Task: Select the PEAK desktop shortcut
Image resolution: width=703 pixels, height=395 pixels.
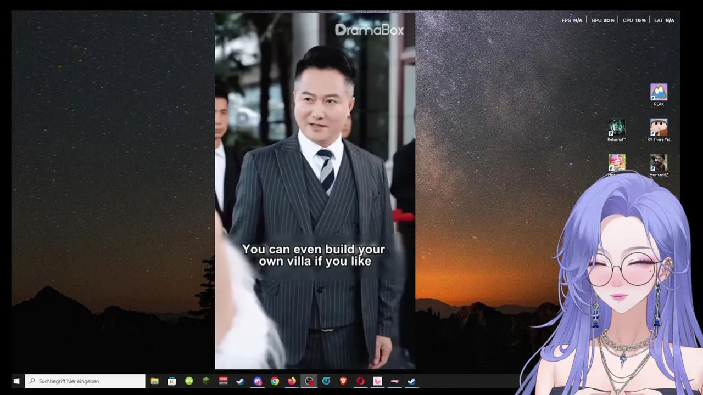Action: (x=659, y=95)
